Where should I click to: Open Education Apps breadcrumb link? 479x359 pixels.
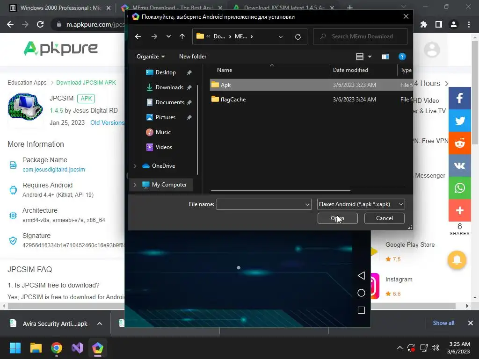[x=27, y=83]
